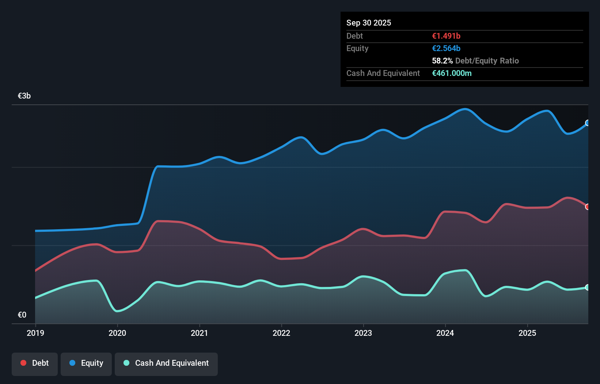Toggle the Debt series visibility
Viewport: 600px width, 384px height.
point(35,364)
